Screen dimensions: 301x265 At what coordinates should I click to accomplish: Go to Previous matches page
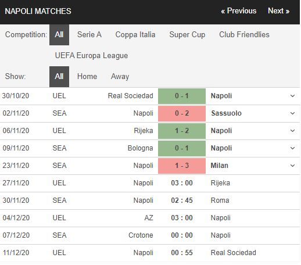239,11
